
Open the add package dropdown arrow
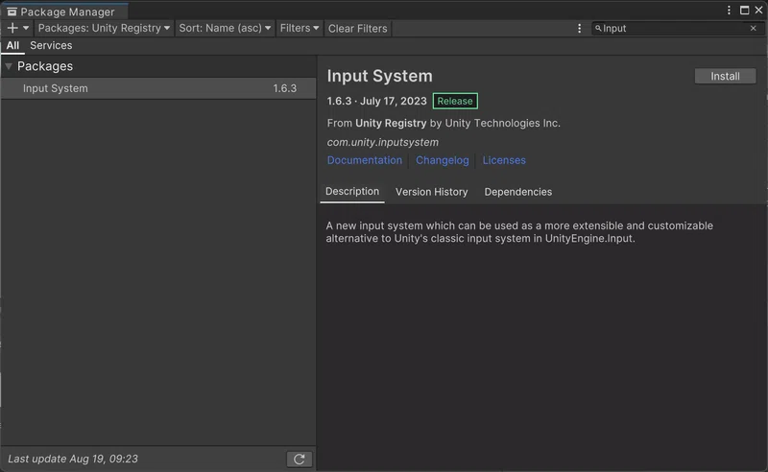(26, 29)
